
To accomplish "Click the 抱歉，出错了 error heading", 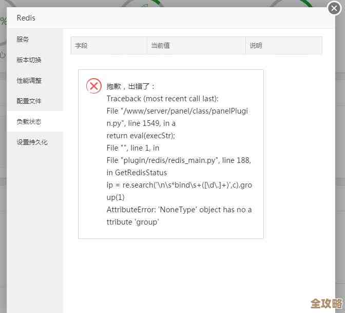I will (x=131, y=86).
